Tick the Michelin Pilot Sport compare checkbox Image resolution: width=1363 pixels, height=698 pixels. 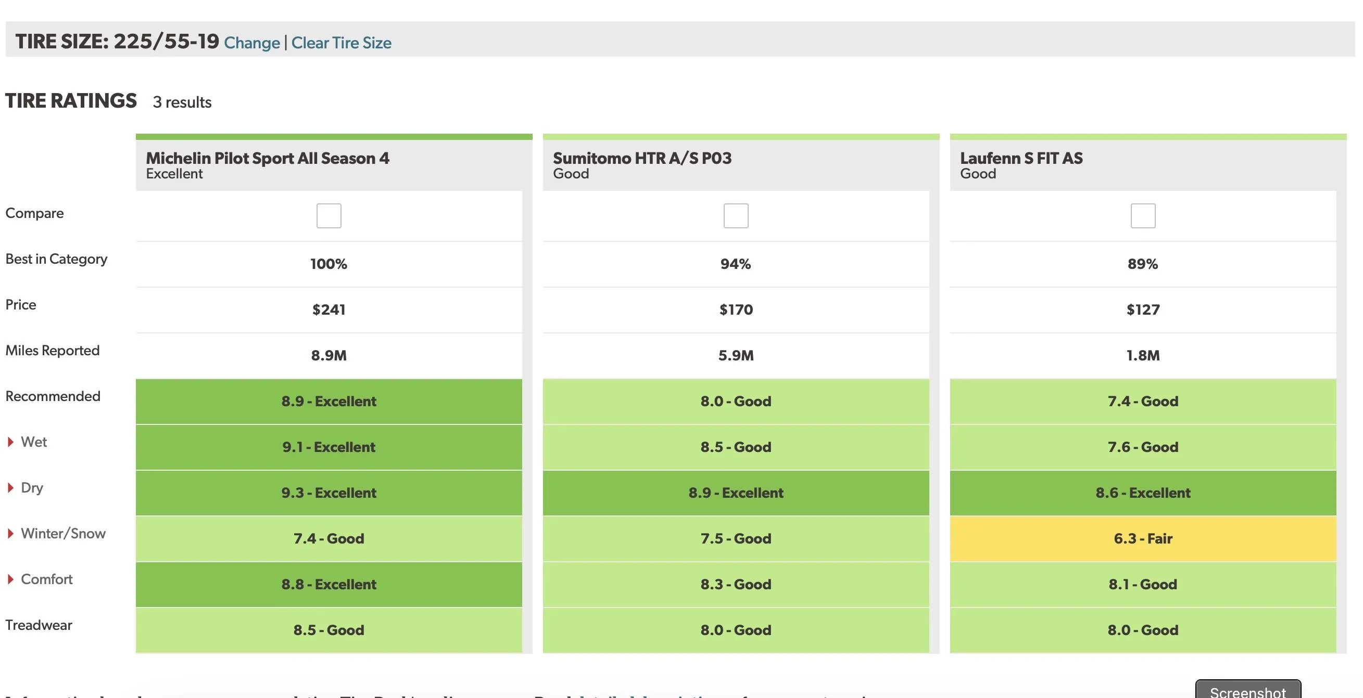pyautogui.click(x=329, y=216)
